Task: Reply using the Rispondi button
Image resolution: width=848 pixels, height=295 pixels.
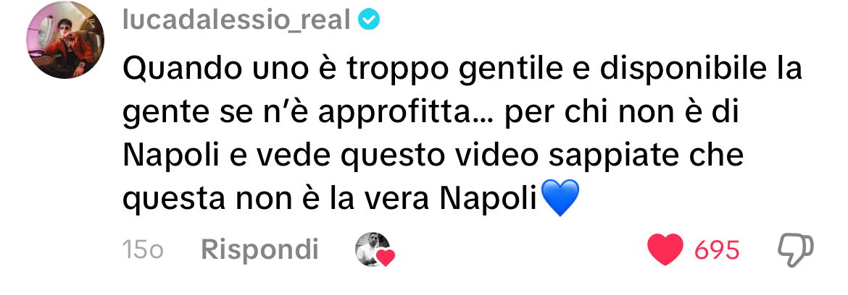Action: pyautogui.click(x=259, y=249)
